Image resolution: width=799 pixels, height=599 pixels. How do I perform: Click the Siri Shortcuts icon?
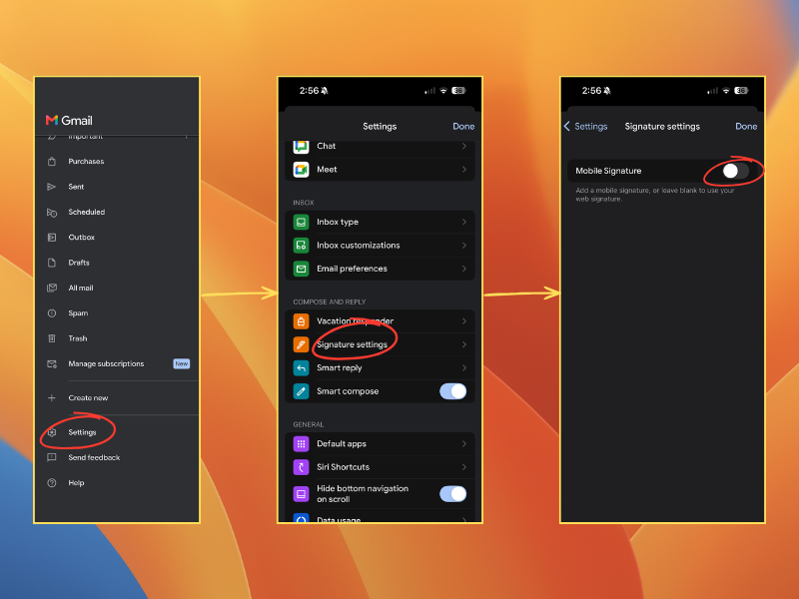pyautogui.click(x=302, y=467)
